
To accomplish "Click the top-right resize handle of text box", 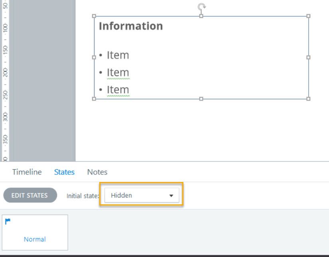I will [x=308, y=16].
